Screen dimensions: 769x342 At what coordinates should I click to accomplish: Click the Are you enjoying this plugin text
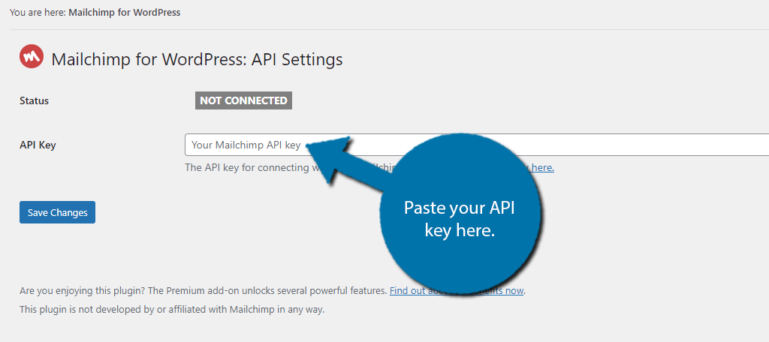click(83, 290)
